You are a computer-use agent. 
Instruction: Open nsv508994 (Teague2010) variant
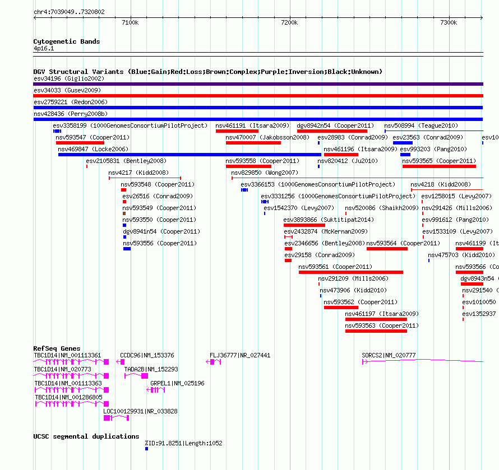click(x=434, y=131)
